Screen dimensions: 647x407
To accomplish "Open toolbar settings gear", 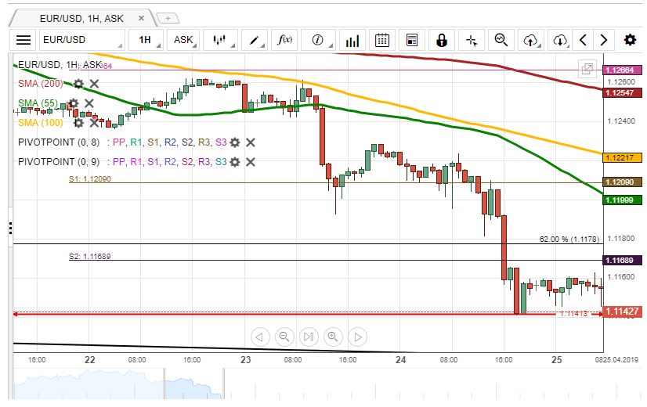I will 630,40.
